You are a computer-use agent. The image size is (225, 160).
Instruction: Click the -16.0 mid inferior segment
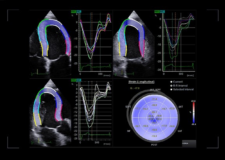pyautogui.click(x=145, y=126)
